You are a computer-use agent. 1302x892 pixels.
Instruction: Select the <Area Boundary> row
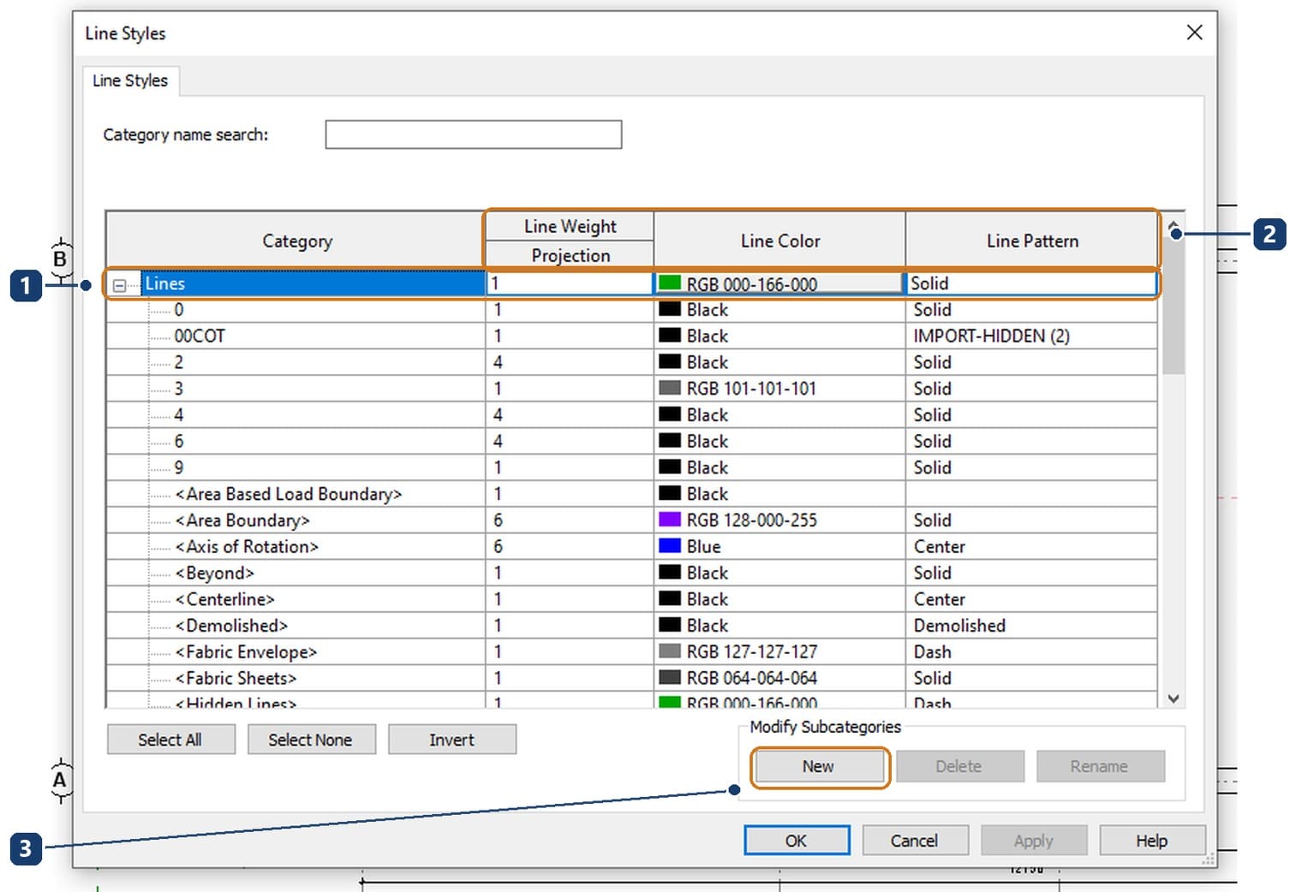point(242,520)
